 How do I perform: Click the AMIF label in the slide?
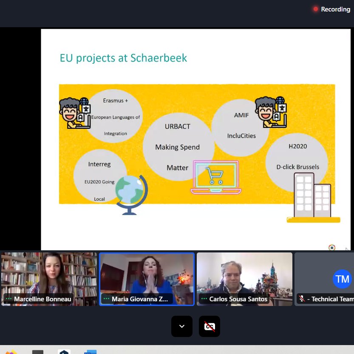(241, 115)
